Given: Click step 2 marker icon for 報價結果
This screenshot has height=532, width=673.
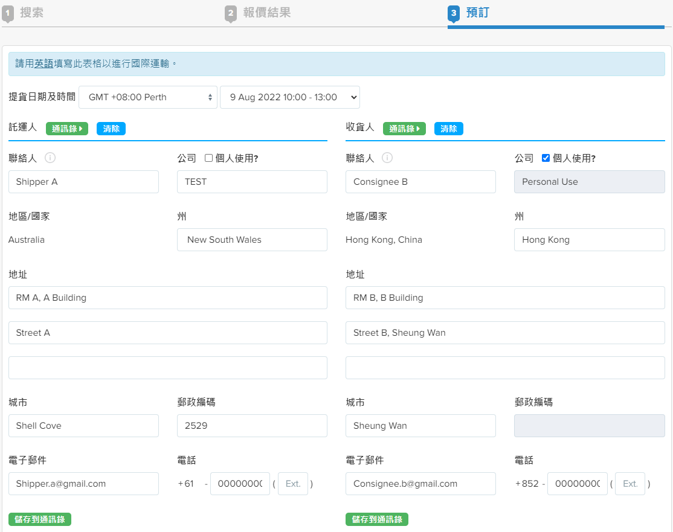Looking at the screenshot, I should (x=231, y=14).
